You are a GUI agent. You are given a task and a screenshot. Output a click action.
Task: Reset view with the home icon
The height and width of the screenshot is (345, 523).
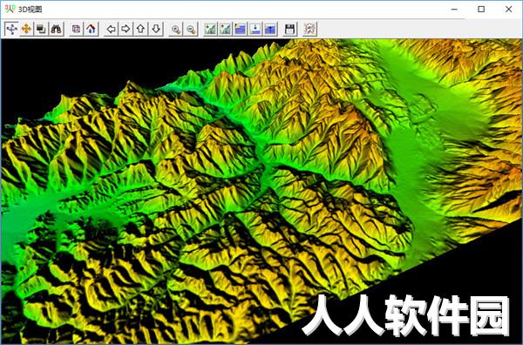(91, 29)
